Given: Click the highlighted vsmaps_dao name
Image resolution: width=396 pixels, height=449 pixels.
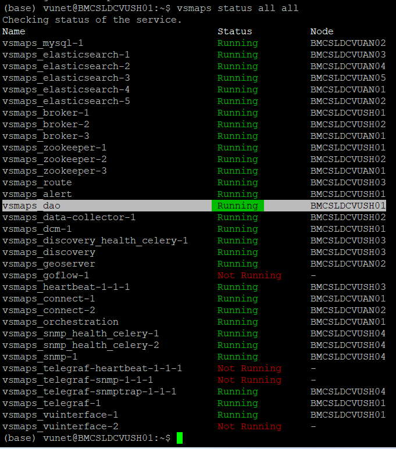Looking at the screenshot, I should 31,206.
